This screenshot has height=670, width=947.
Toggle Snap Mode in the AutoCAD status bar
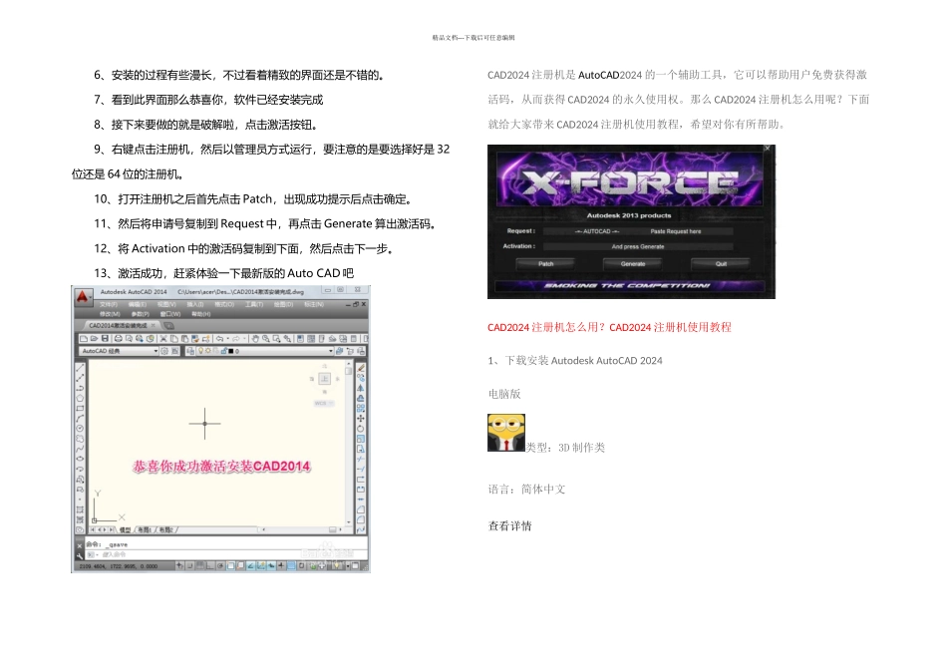[189, 566]
